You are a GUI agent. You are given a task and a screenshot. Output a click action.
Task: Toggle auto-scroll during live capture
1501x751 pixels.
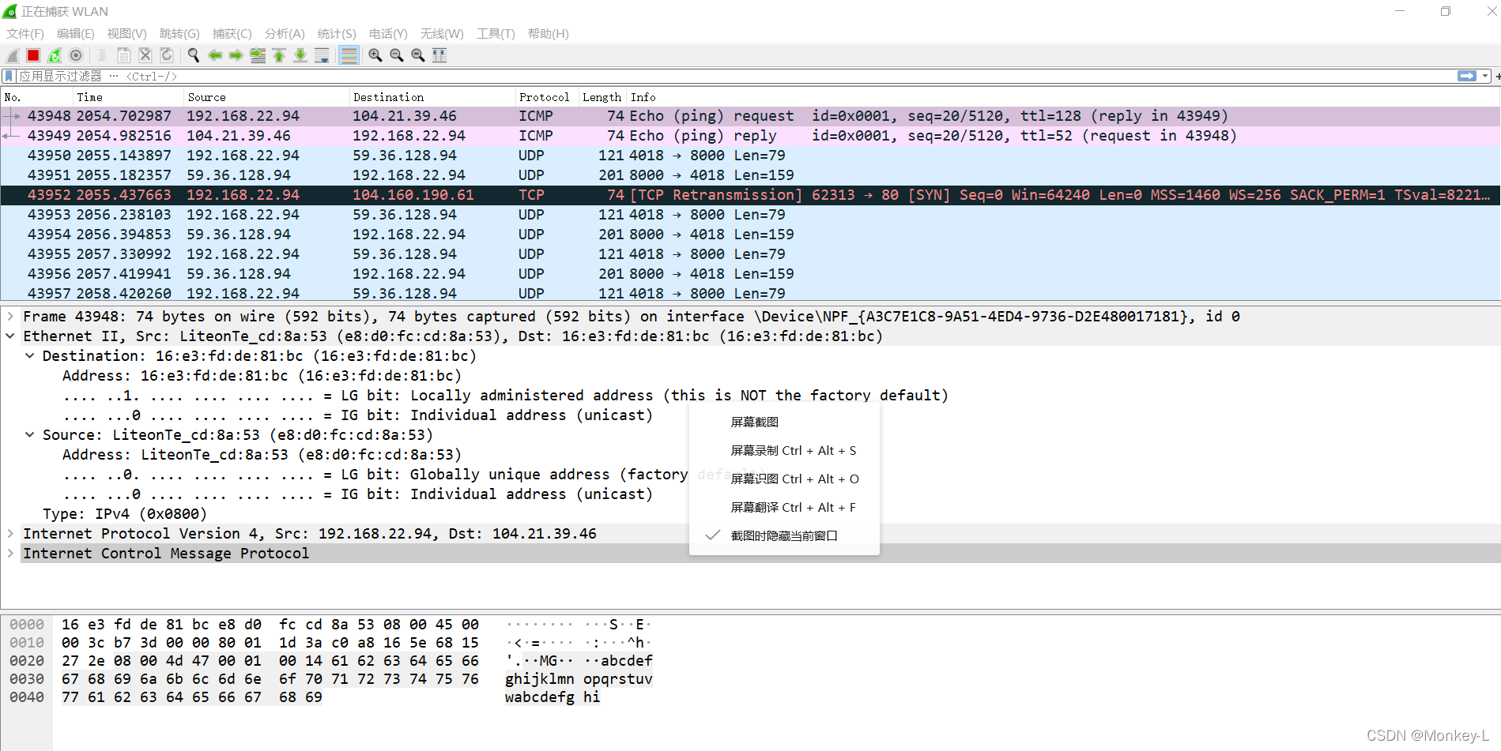[x=322, y=55]
